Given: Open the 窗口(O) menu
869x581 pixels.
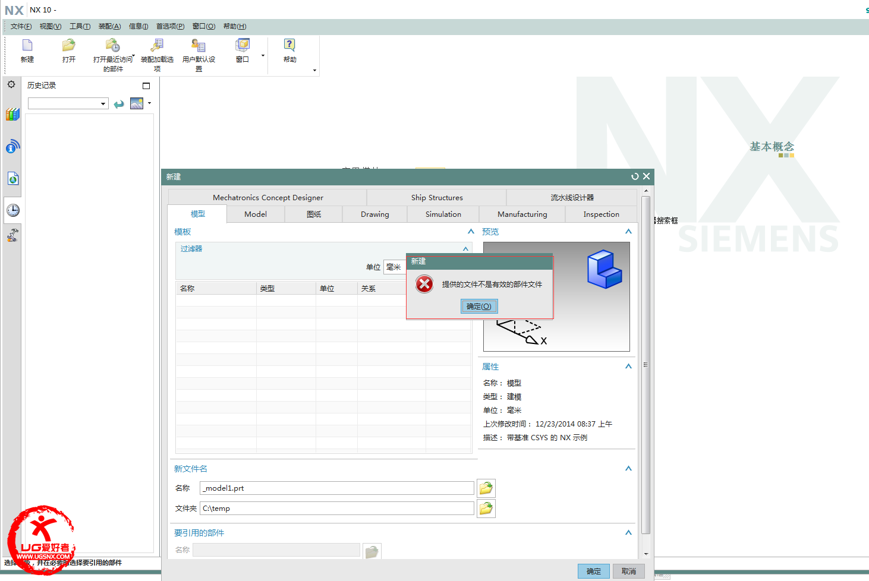Looking at the screenshot, I should [204, 26].
